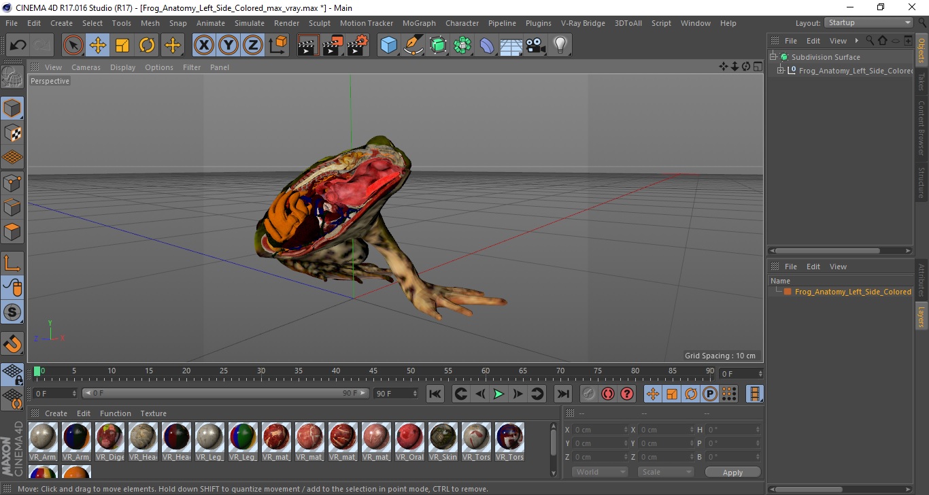Click Render View clapperboard icon
The image size is (929, 495).
(x=308, y=46)
